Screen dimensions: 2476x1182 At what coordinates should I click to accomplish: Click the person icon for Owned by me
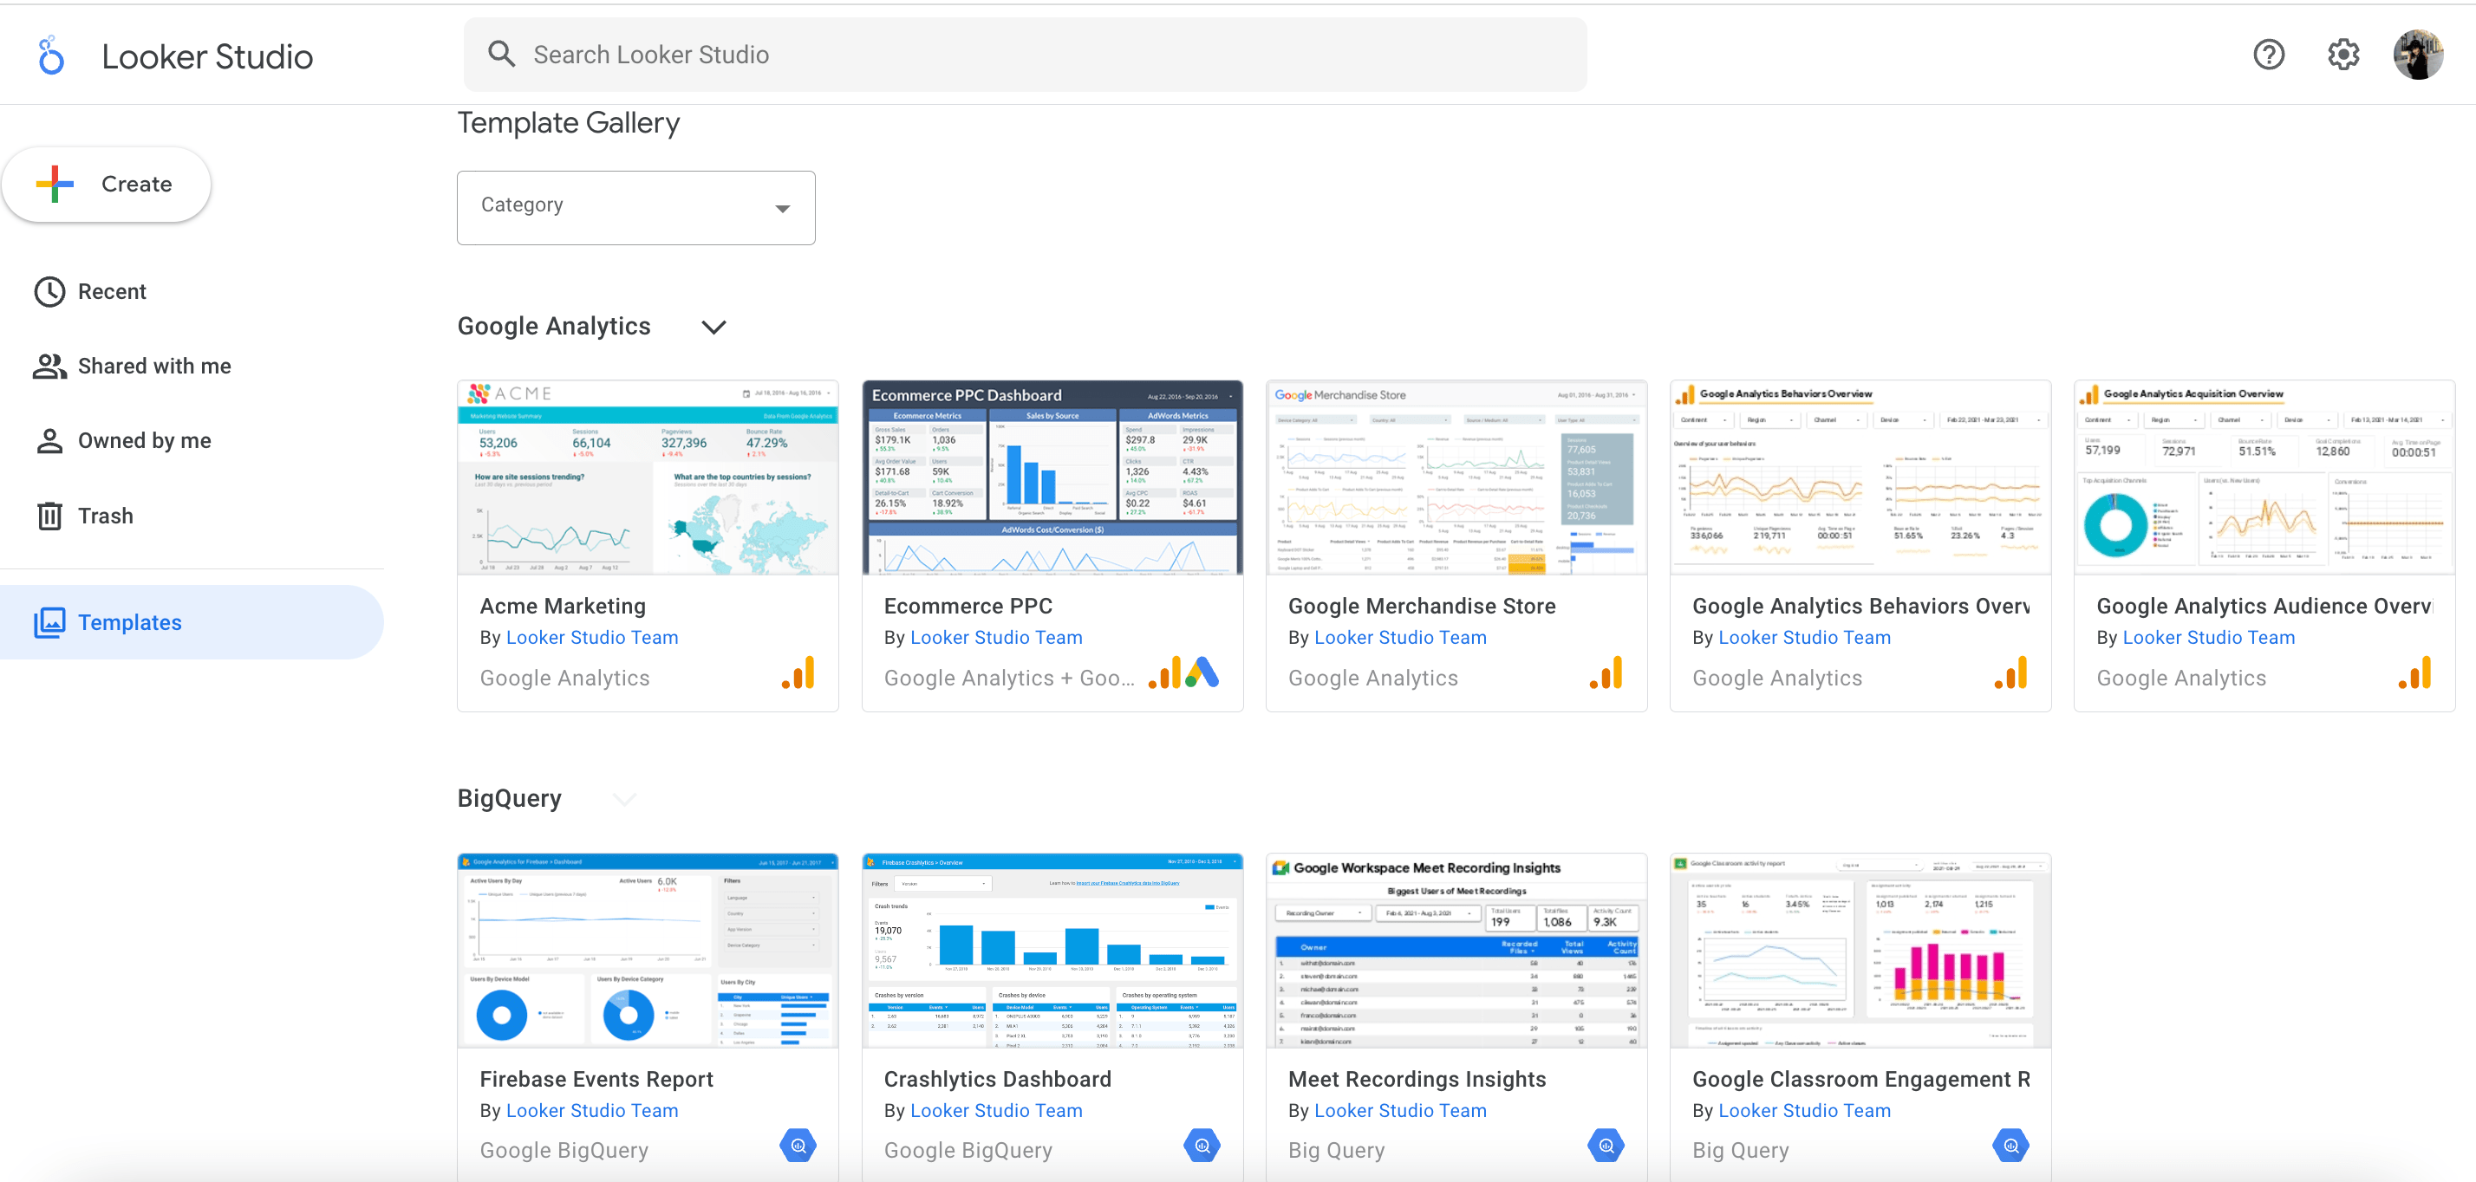click(50, 440)
